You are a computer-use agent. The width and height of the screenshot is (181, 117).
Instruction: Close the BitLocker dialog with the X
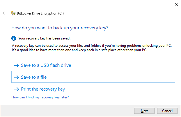(176, 4)
